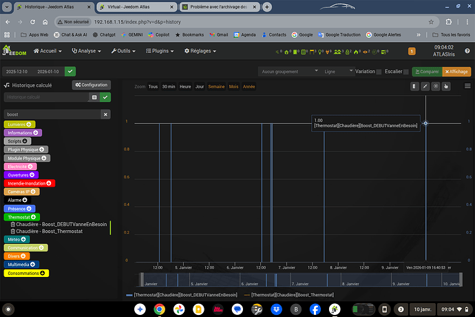Click the pointer hand icon above chart

446,86
